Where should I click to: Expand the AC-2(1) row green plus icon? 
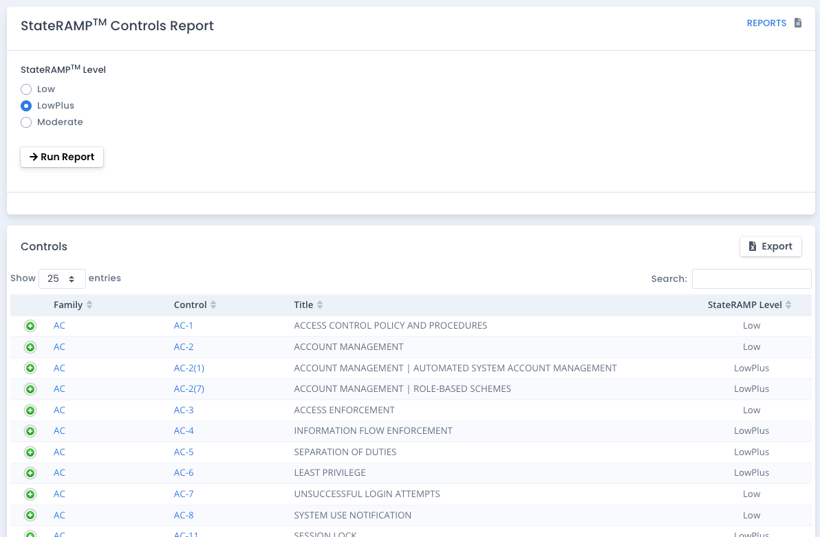pyautogui.click(x=30, y=368)
